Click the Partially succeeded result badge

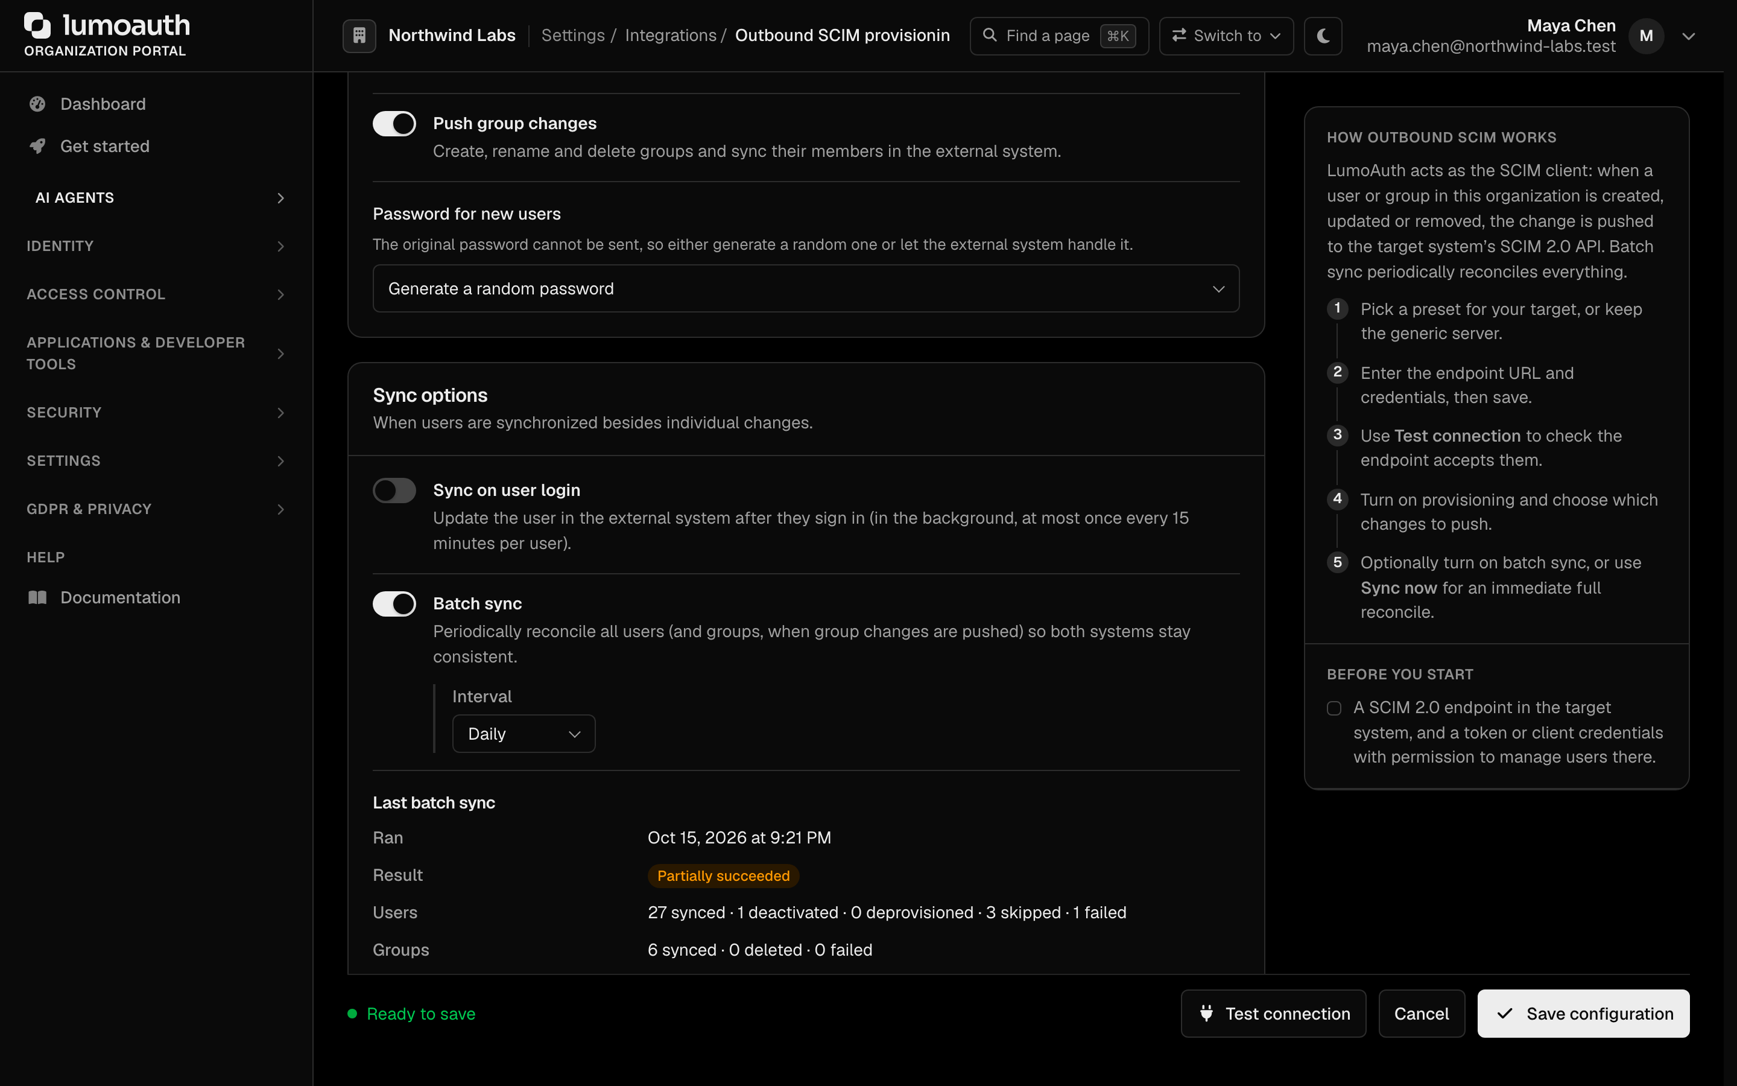point(723,875)
